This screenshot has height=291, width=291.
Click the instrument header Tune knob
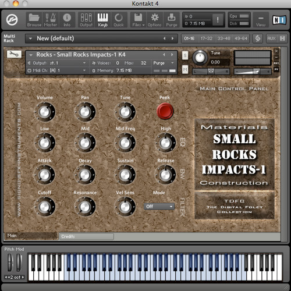200,58
